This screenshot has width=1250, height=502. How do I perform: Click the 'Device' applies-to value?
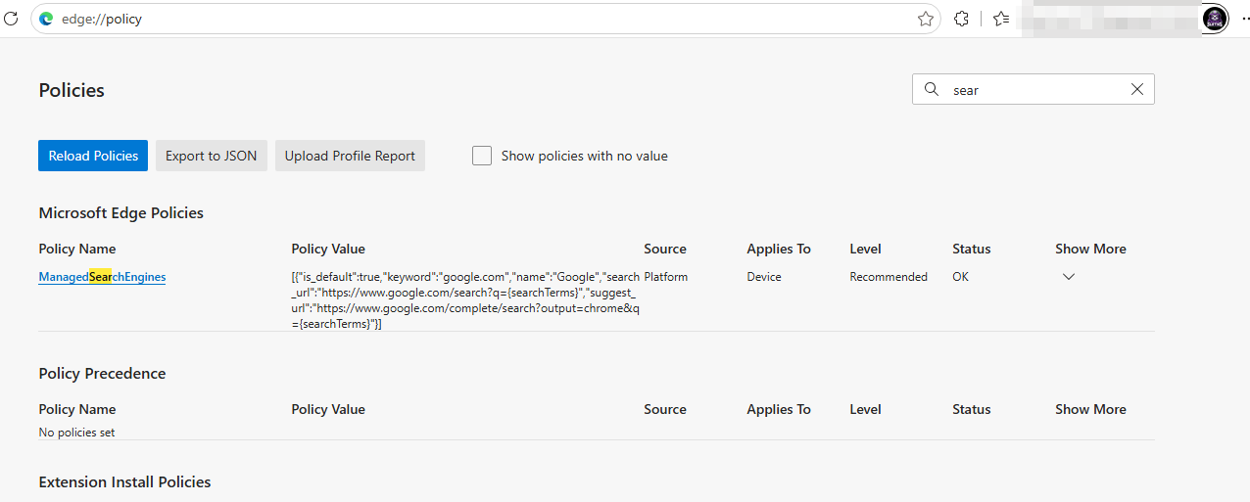(x=764, y=277)
